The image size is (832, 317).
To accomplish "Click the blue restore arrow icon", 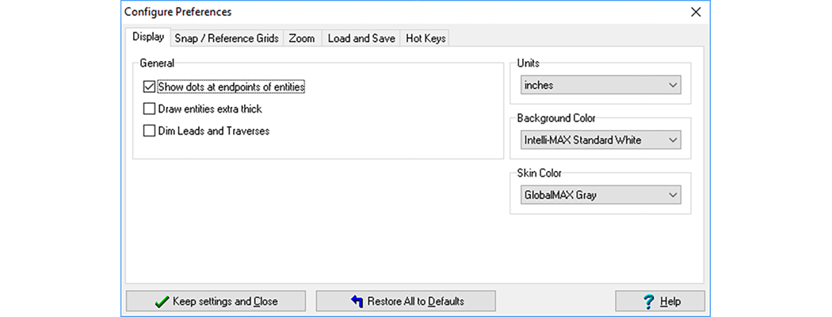I will pos(357,301).
